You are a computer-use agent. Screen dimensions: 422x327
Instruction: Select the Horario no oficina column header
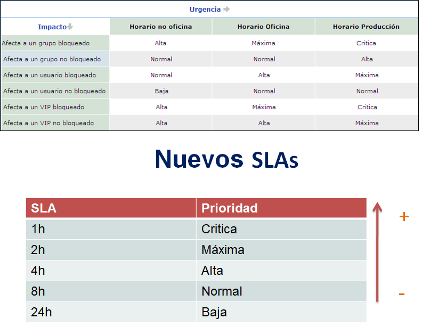[161, 27]
